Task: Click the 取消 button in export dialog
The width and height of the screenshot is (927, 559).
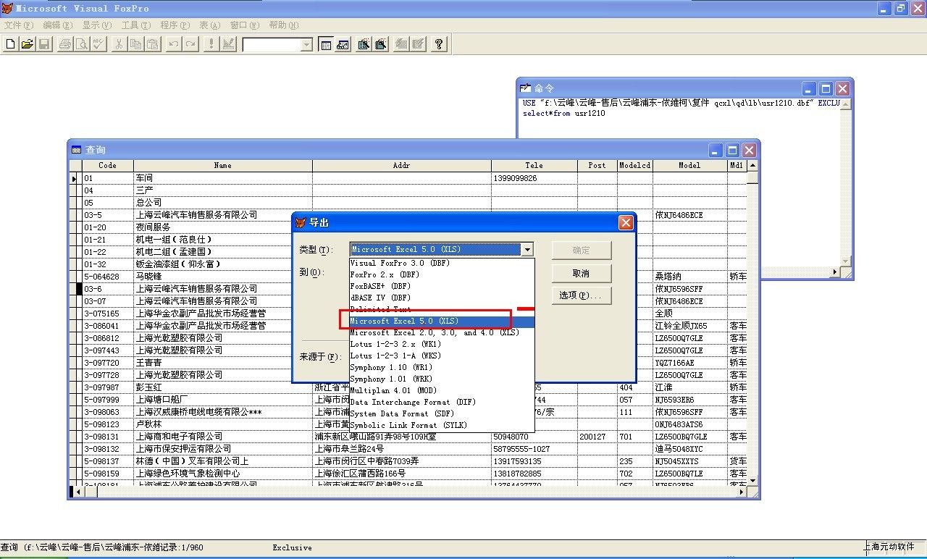Action: point(581,273)
